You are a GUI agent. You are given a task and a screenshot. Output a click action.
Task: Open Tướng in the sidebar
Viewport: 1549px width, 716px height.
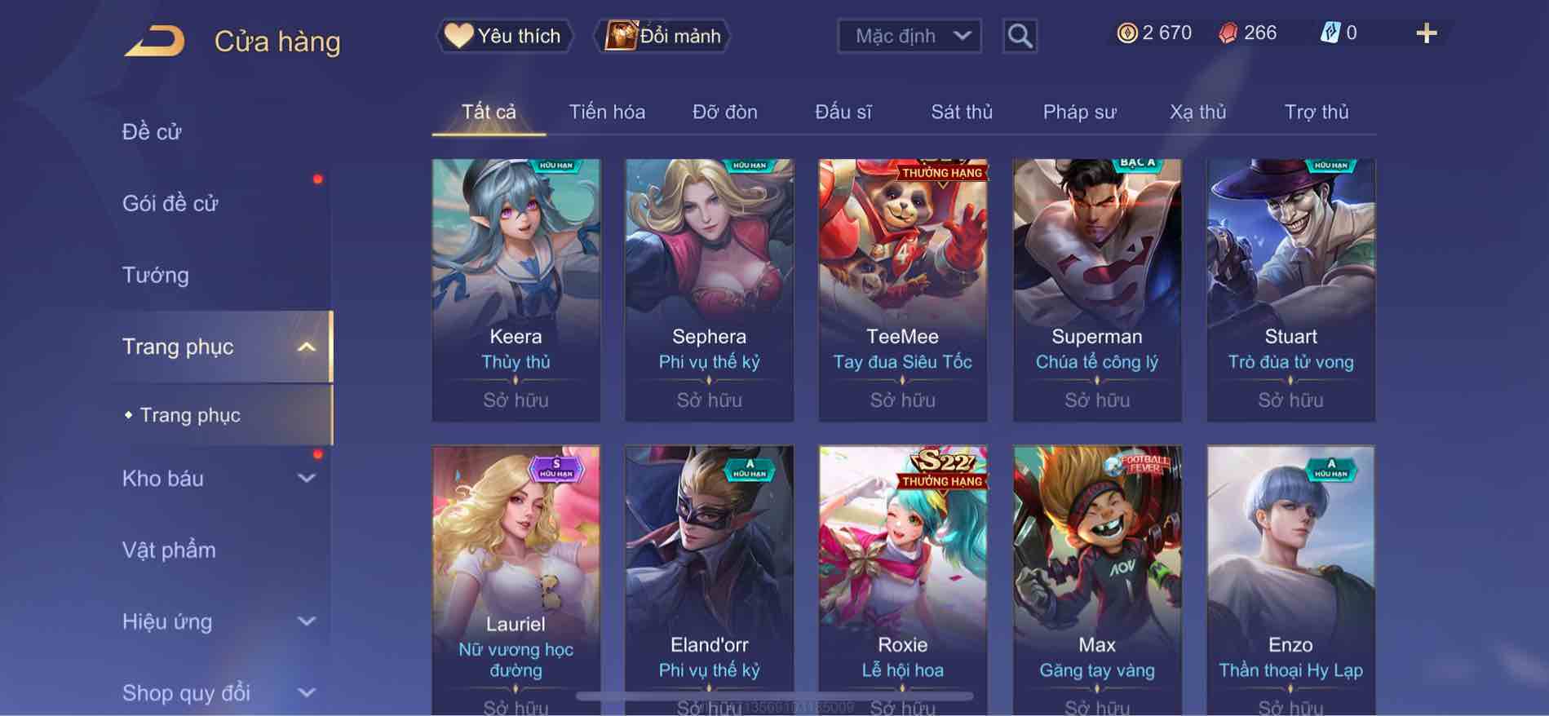tap(155, 275)
